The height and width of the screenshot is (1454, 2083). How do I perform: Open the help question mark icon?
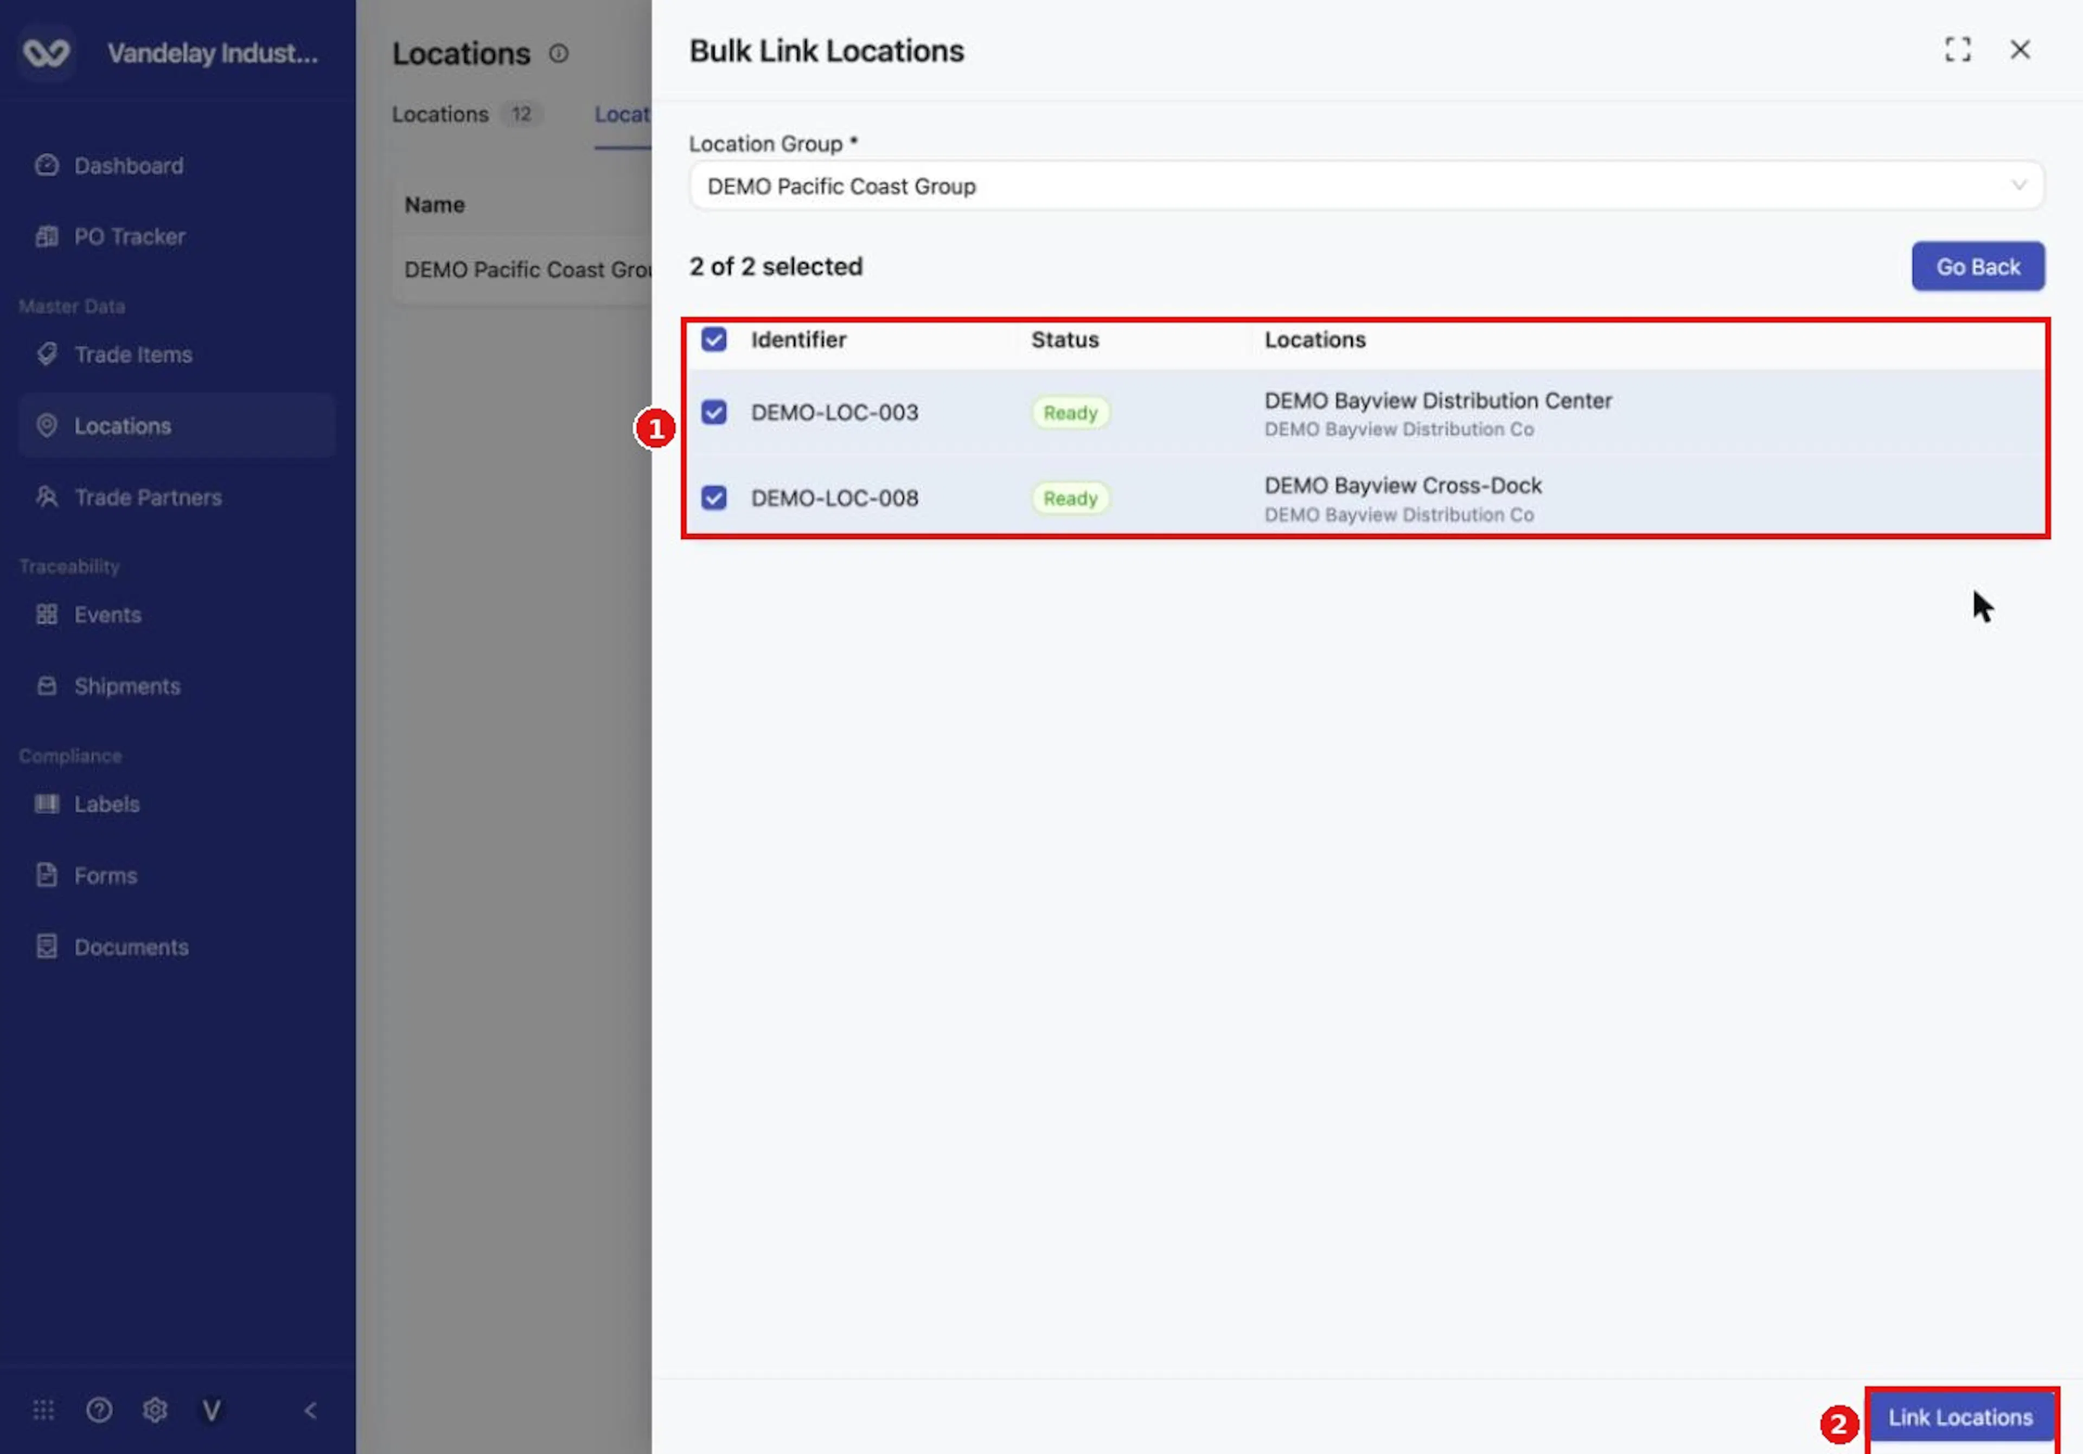point(99,1411)
